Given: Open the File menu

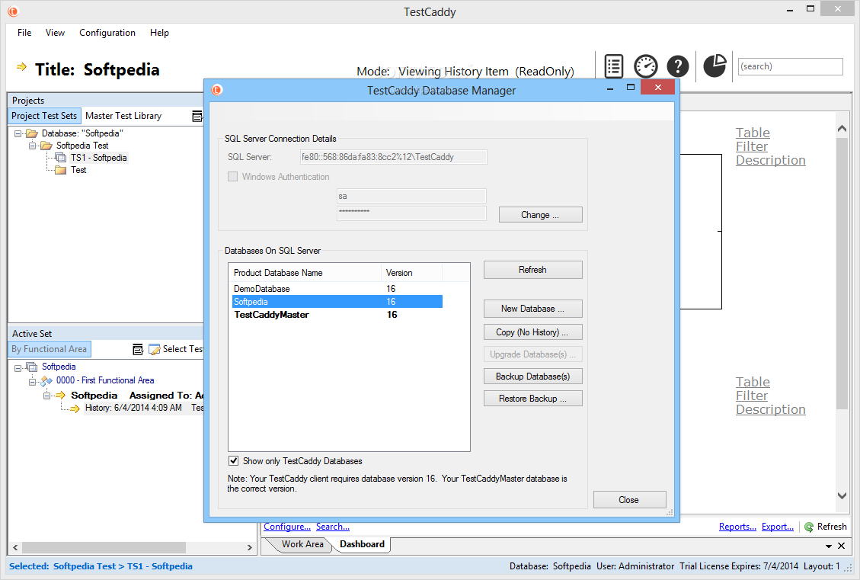Looking at the screenshot, I should 24,33.
